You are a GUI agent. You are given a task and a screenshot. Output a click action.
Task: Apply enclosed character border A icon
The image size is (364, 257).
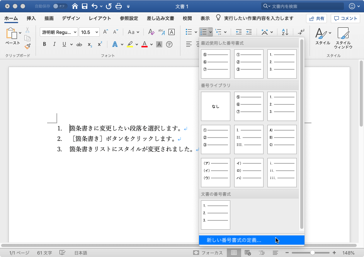(172, 32)
